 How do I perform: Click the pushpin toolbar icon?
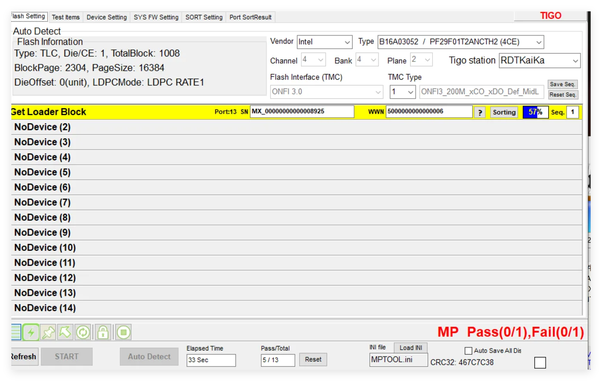click(x=48, y=332)
